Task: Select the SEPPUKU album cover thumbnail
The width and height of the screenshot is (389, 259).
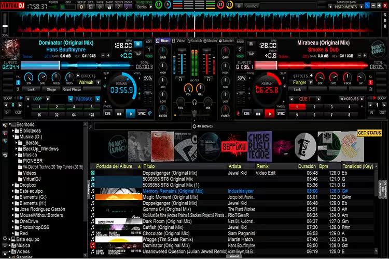Action: (234, 147)
